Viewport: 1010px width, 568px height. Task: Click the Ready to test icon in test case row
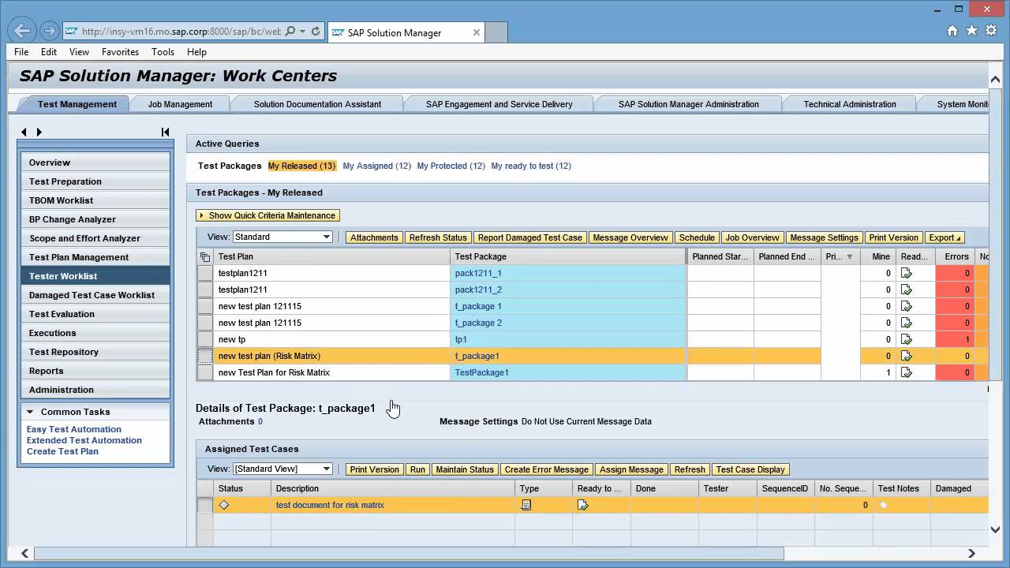(x=582, y=505)
